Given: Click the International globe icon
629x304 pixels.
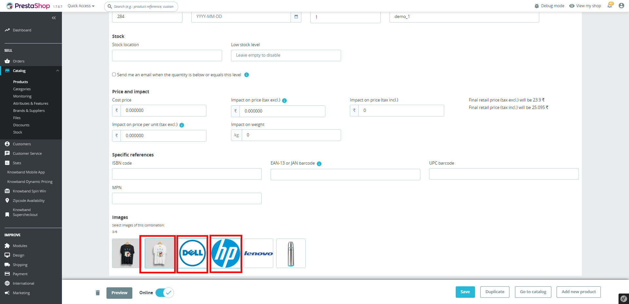Looking at the screenshot, I should pyautogui.click(x=7, y=283).
